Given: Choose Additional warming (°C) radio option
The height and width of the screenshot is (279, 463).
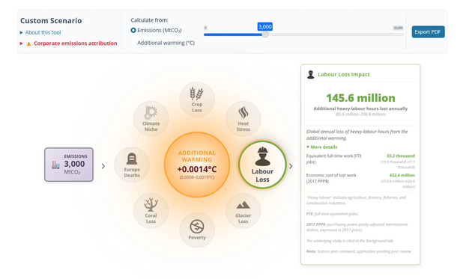Looking at the screenshot, I should pyautogui.click(x=133, y=43).
